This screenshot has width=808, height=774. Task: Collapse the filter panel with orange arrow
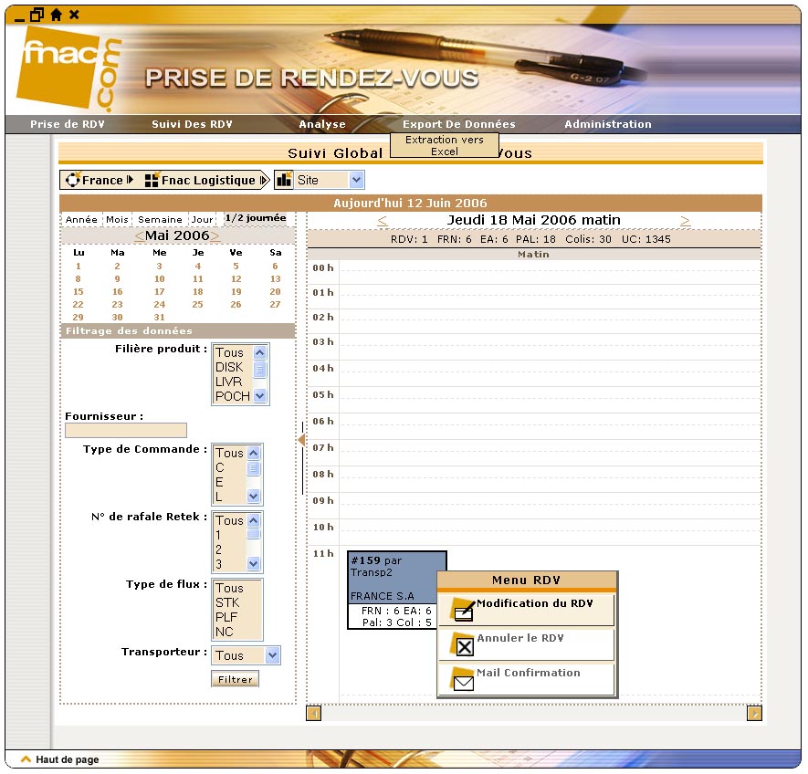click(301, 440)
